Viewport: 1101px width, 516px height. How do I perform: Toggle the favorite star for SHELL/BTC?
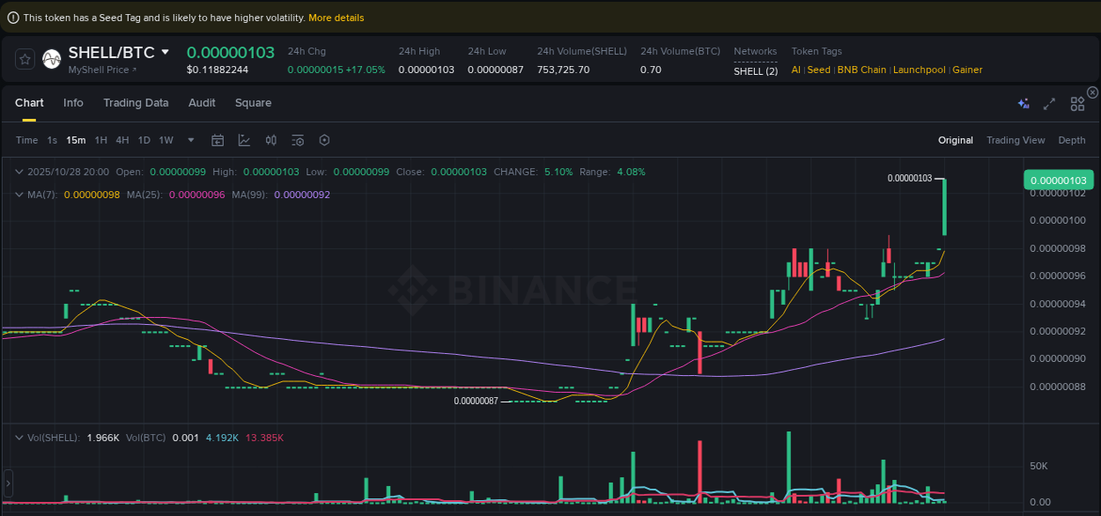coord(25,59)
